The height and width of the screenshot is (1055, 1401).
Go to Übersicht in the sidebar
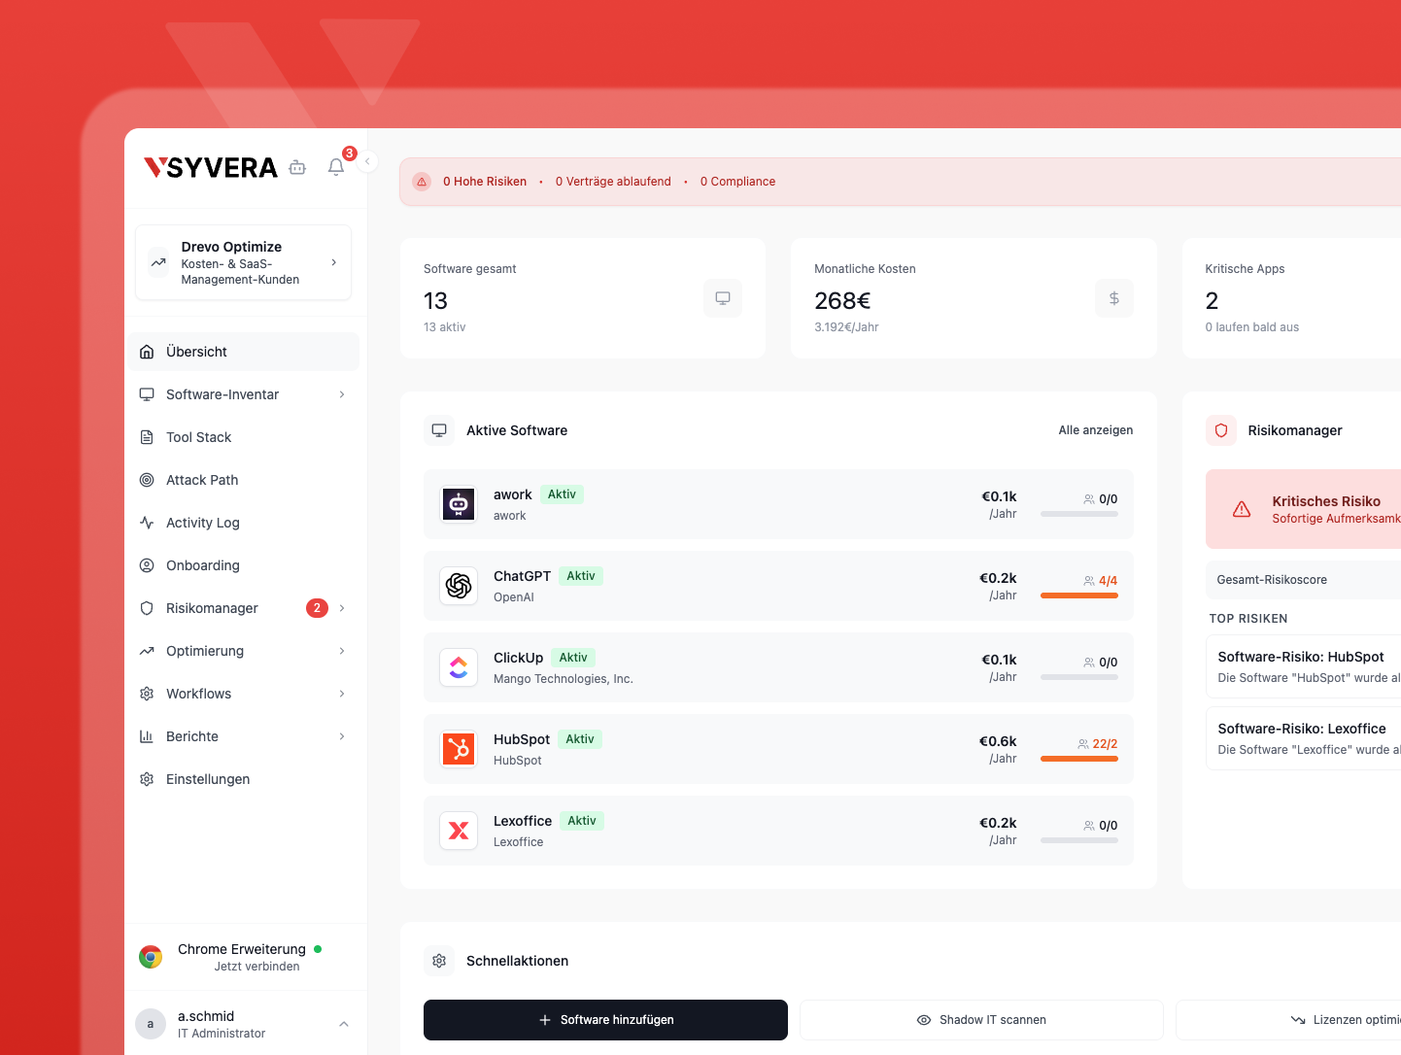(x=243, y=352)
